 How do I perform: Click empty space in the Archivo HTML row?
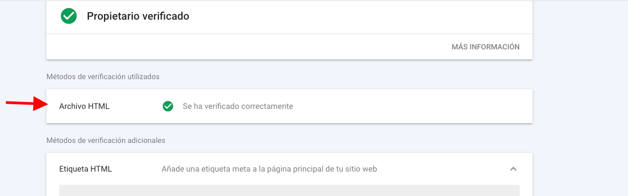[400, 106]
